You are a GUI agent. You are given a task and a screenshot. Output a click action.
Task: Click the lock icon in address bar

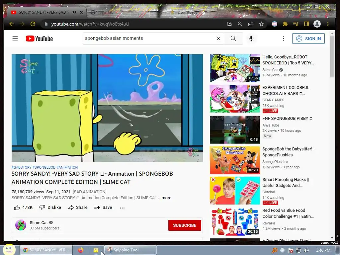[46, 24]
